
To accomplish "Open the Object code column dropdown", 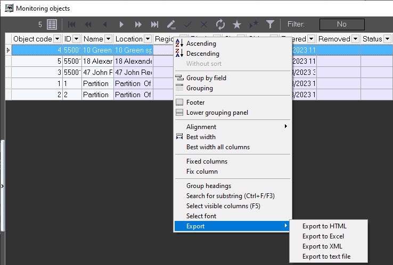I will tap(57, 39).
